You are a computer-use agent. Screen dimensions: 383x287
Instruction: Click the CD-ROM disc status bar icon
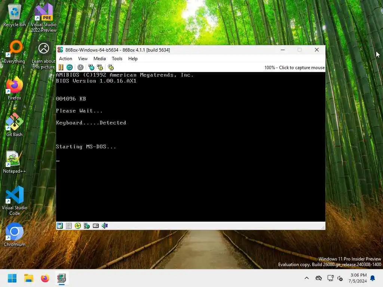pos(78,226)
